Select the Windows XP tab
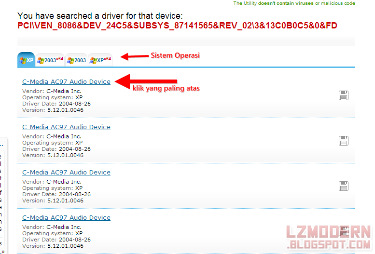 [x=26, y=60]
